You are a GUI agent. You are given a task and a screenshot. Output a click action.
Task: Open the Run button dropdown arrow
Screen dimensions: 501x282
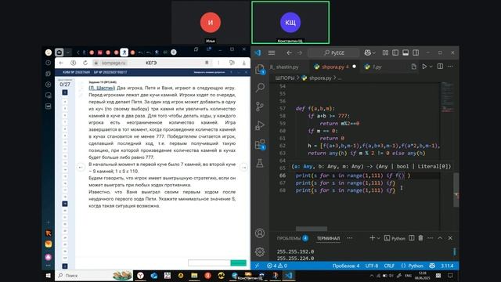(x=431, y=67)
